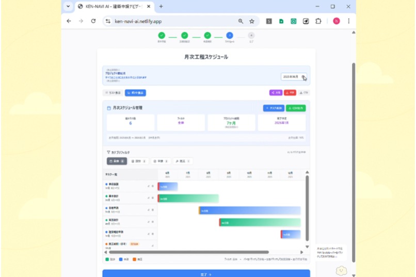Open the paper plane extension icon
The image size is (416, 277).
tap(306, 21)
